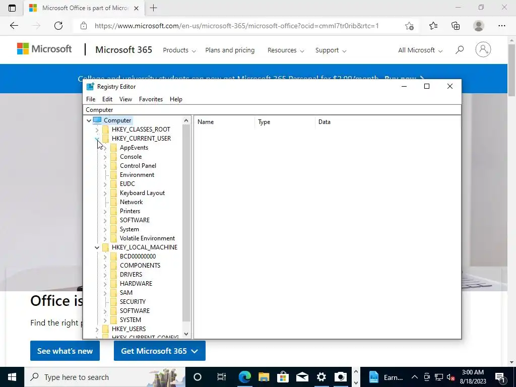Screen dimensions: 516x387
Task: Click the Name column header
Action: pos(224,122)
